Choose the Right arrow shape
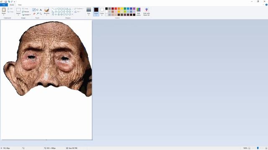The width and height of the screenshot is (268, 150). point(64,12)
